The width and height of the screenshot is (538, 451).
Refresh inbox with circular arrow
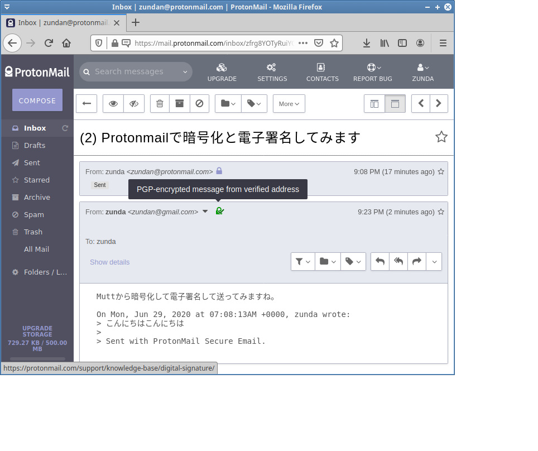[x=65, y=128]
